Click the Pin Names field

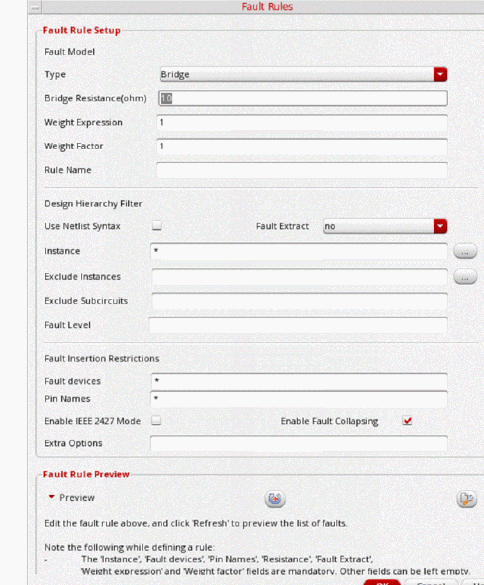coord(299,399)
